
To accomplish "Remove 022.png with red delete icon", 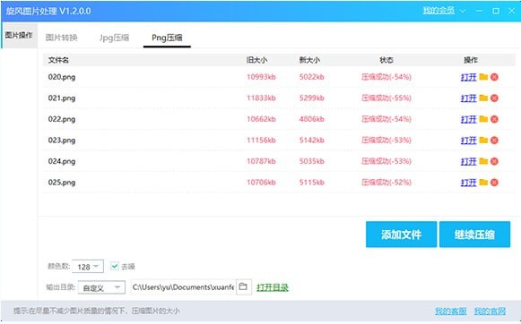I will coord(494,119).
